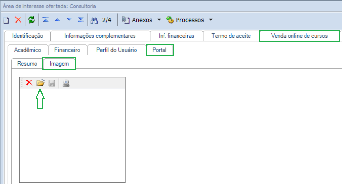
Task: Switch to the Acadêmico sub-tab
Action: (28, 50)
